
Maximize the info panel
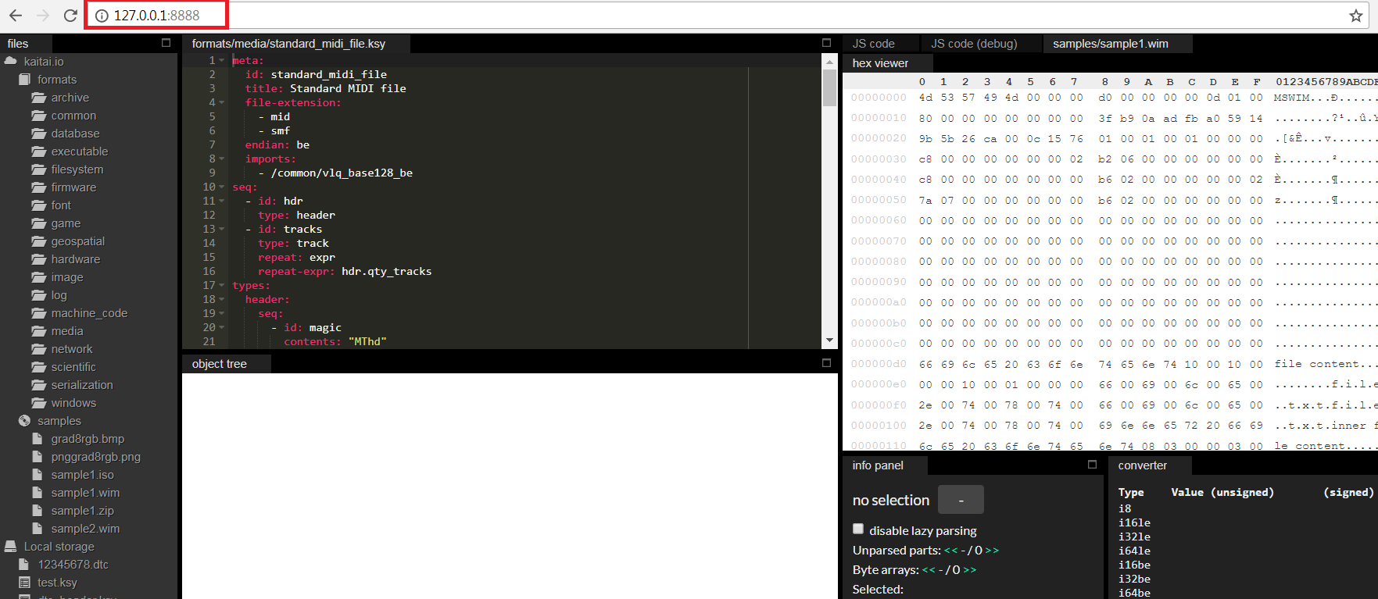(1092, 465)
